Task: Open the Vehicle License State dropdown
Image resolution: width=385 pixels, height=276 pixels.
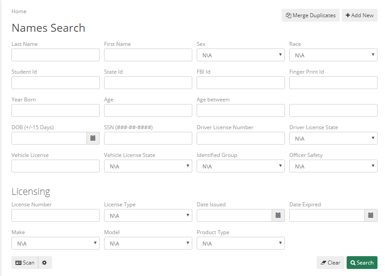Action: click(148, 166)
